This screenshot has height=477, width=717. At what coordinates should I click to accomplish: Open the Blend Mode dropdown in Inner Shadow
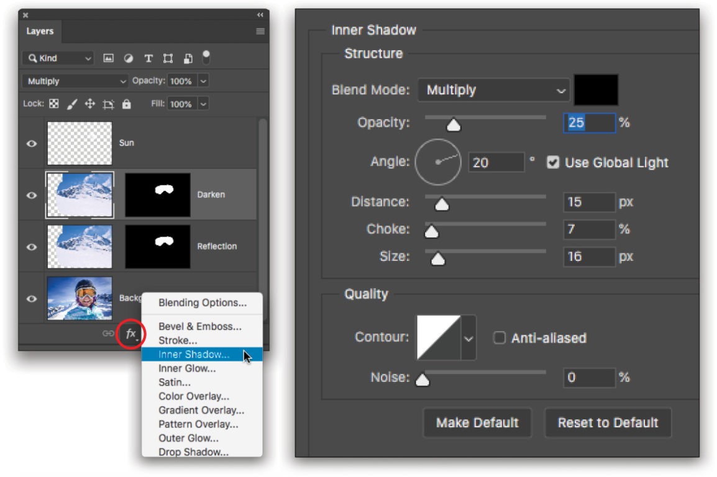pyautogui.click(x=494, y=89)
